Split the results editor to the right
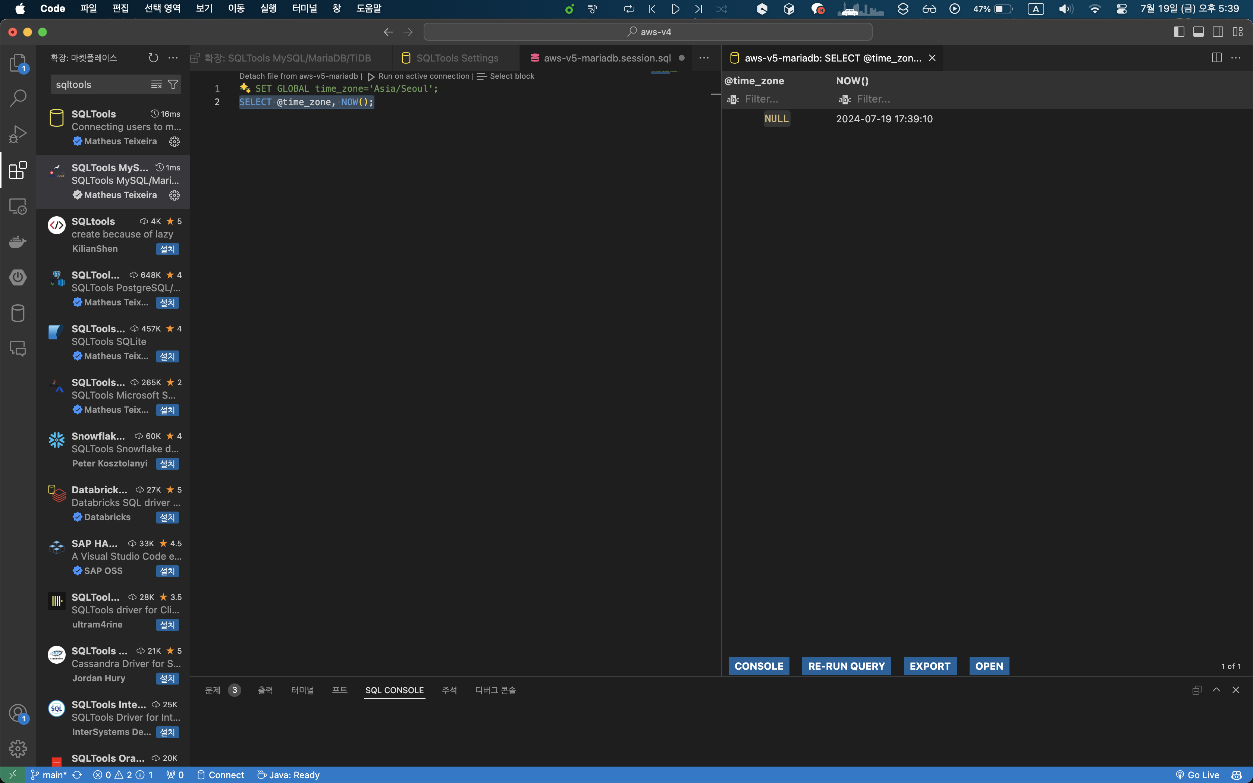Screen dimensions: 1253x783 pos(1216,58)
